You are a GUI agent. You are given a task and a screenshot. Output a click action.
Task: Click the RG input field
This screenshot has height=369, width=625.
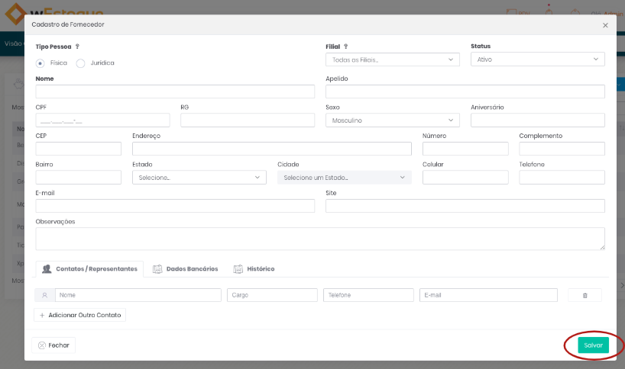(x=248, y=120)
